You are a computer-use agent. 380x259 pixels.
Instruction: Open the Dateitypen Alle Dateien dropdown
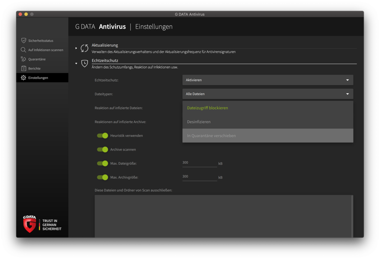click(268, 94)
